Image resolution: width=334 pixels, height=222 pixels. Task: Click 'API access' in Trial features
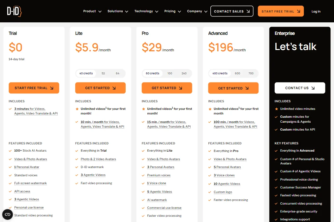(22, 191)
